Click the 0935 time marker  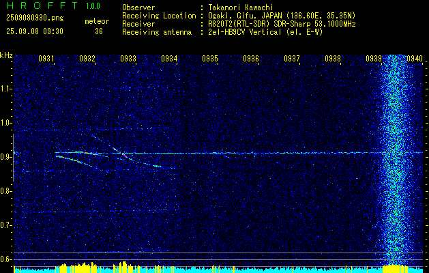210,58
